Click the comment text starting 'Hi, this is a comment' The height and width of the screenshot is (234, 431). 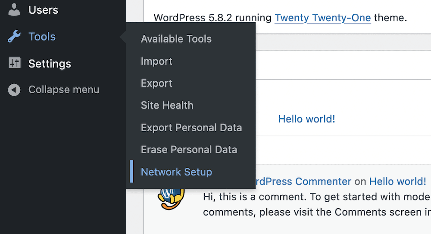[317, 204]
